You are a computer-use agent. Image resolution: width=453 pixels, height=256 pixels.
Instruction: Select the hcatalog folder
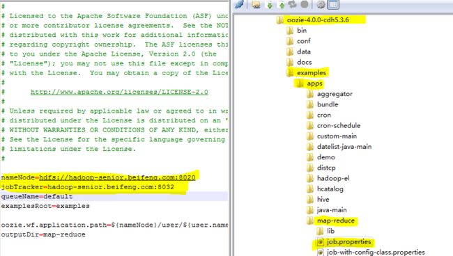[x=330, y=189]
